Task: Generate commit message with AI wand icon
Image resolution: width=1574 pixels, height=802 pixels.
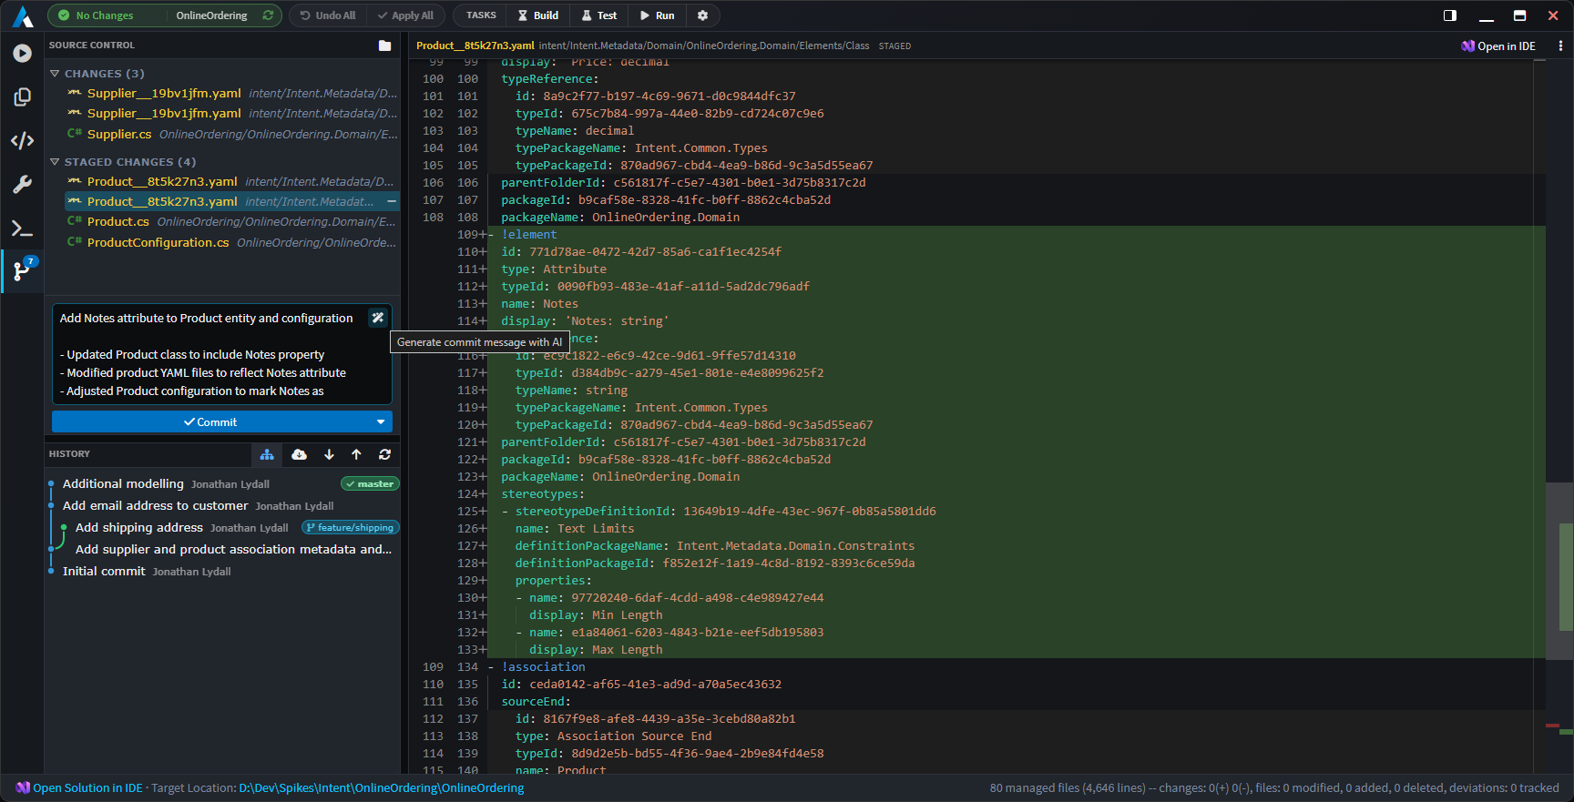Action: click(378, 318)
